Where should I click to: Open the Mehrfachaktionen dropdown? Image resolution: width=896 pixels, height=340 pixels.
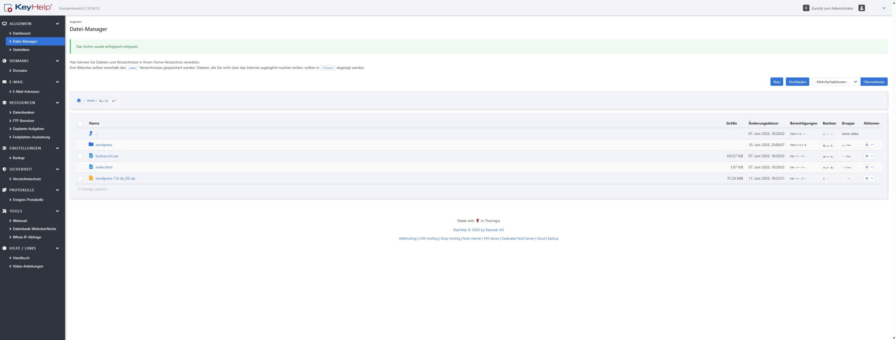[x=836, y=82]
